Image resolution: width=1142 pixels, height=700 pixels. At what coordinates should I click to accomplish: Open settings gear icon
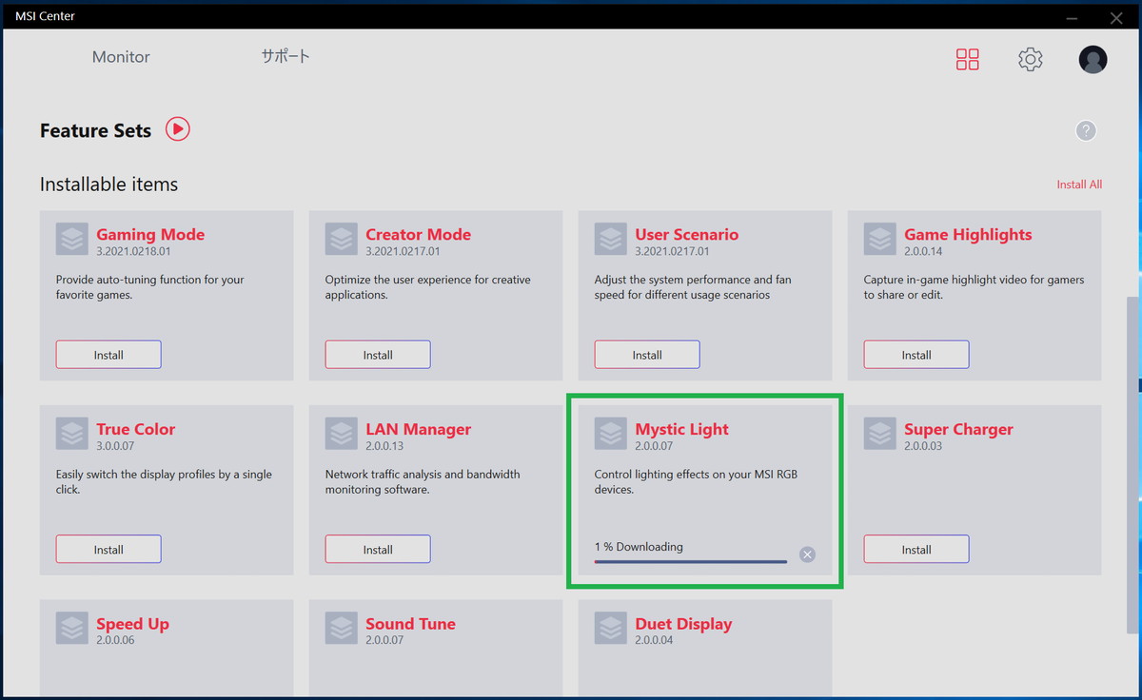tap(1031, 59)
